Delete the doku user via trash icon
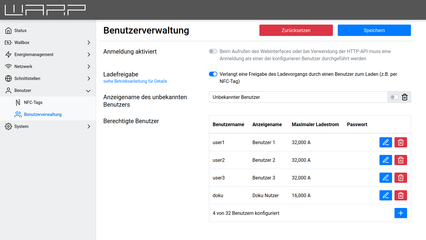This screenshot has height=240, width=426. click(400, 195)
